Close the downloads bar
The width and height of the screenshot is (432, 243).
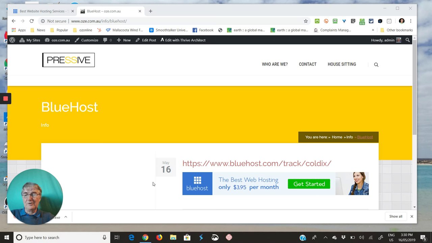click(x=412, y=216)
